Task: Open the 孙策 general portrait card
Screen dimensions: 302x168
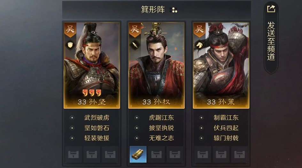Action: pyautogui.click(x=221, y=65)
